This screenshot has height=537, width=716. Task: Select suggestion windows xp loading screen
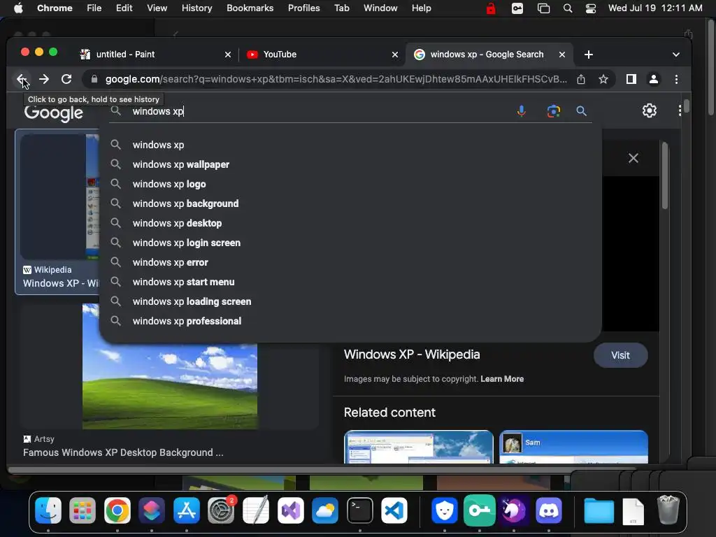pyautogui.click(x=192, y=302)
